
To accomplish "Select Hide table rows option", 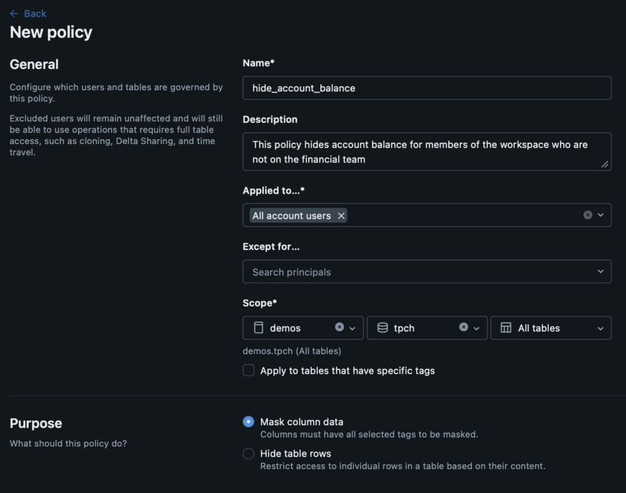I will point(249,453).
